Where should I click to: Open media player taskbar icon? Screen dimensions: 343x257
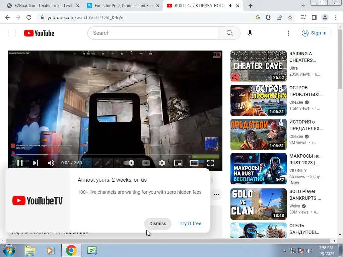click(50, 250)
